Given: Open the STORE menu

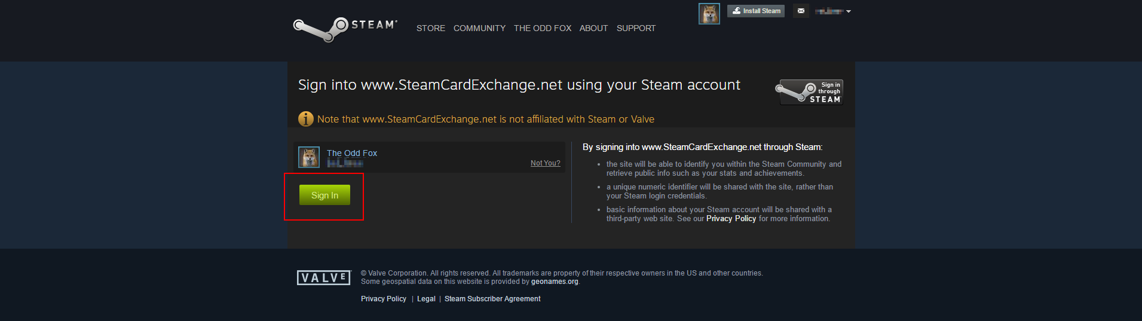Looking at the screenshot, I should point(431,28).
